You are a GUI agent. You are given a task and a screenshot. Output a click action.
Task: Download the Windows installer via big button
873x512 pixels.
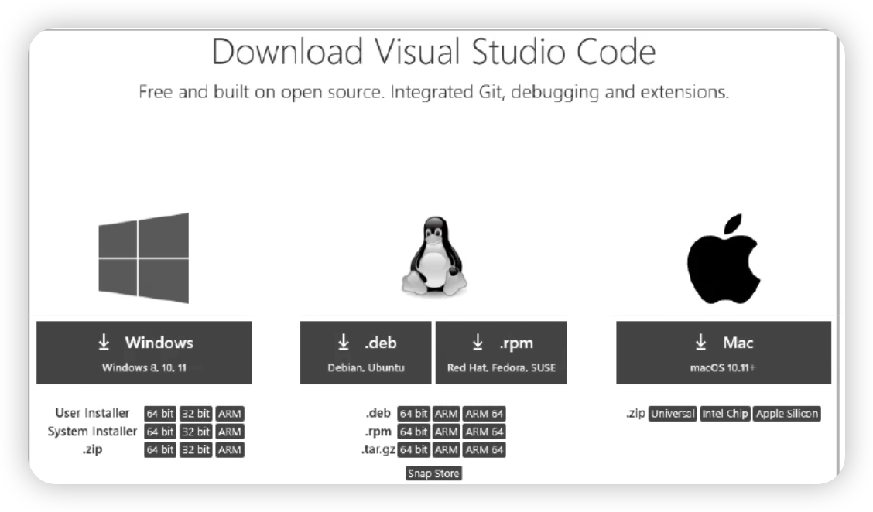pos(144,352)
